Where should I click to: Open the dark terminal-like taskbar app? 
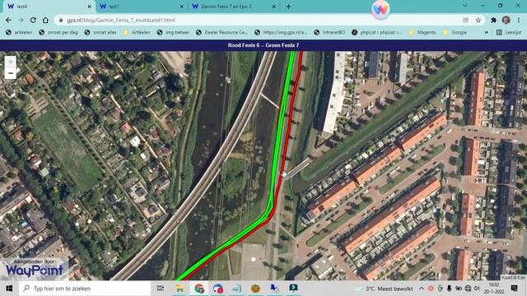point(293,289)
